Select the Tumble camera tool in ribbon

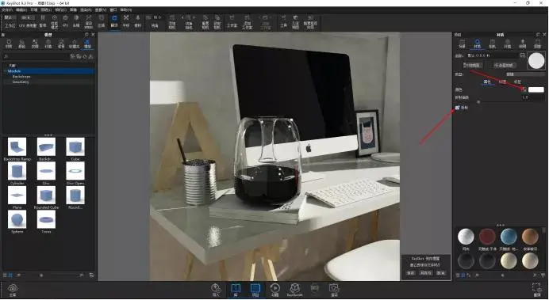click(x=114, y=21)
